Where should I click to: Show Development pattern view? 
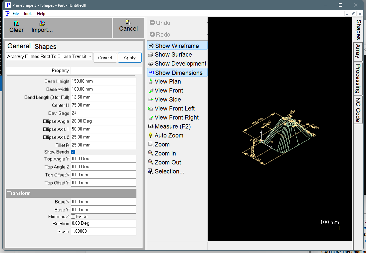pos(177,64)
